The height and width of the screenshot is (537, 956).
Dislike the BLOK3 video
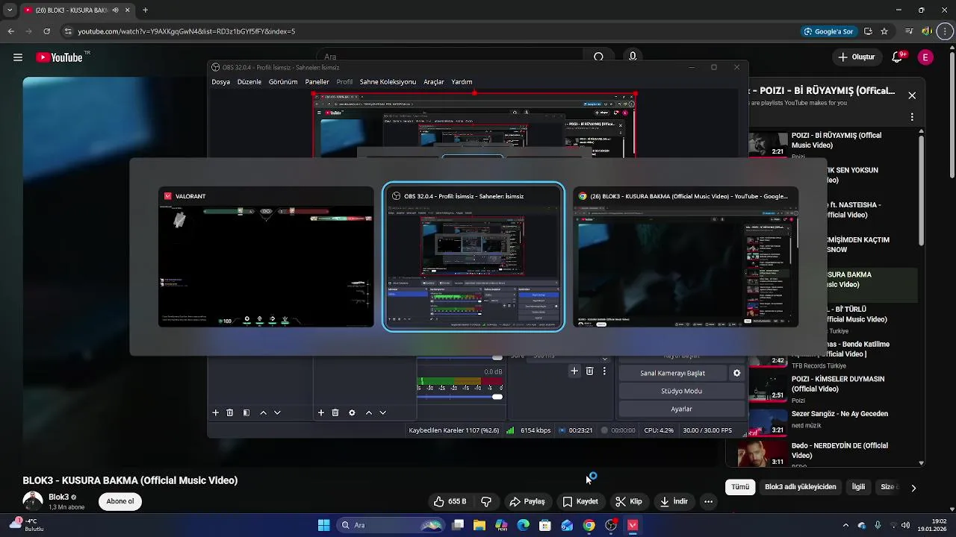pyautogui.click(x=486, y=502)
